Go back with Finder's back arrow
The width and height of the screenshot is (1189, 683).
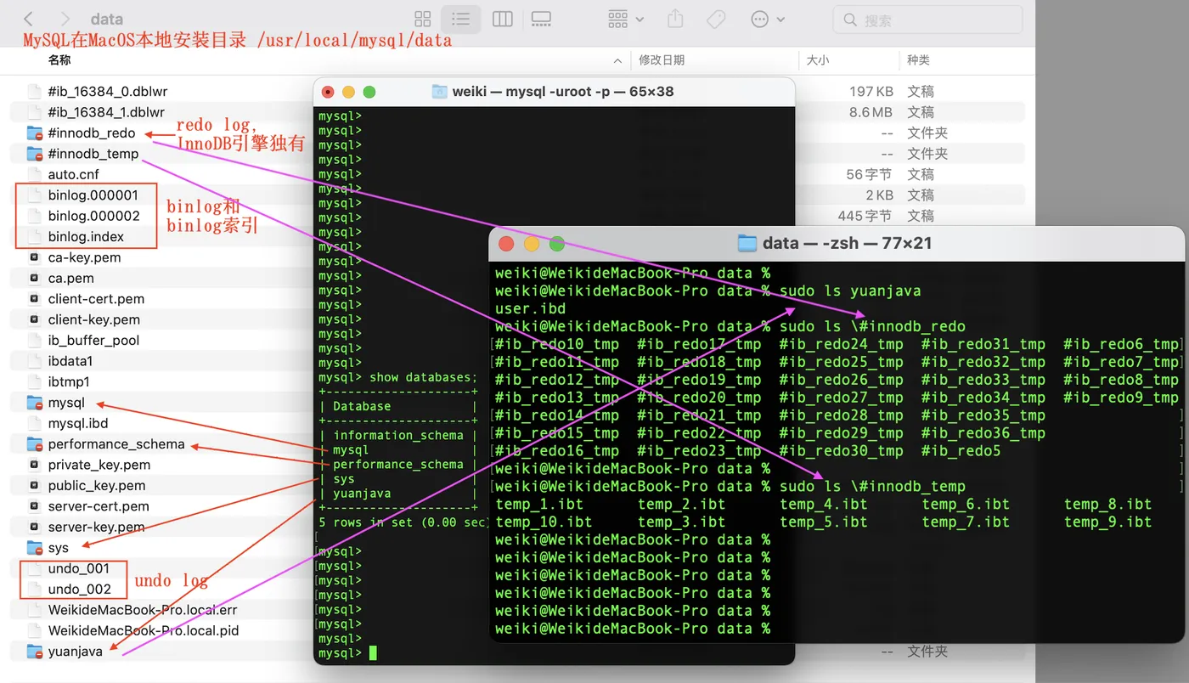pos(28,19)
